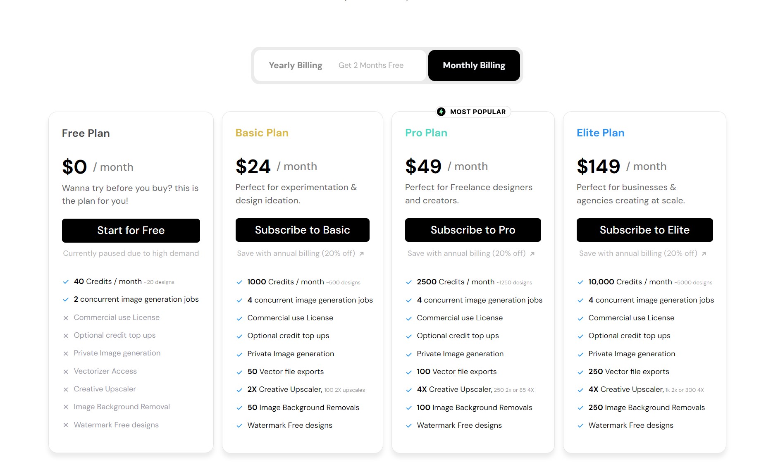This screenshot has height=465, width=778.
Task: Switch to Yearly Billing
Action: coord(296,65)
